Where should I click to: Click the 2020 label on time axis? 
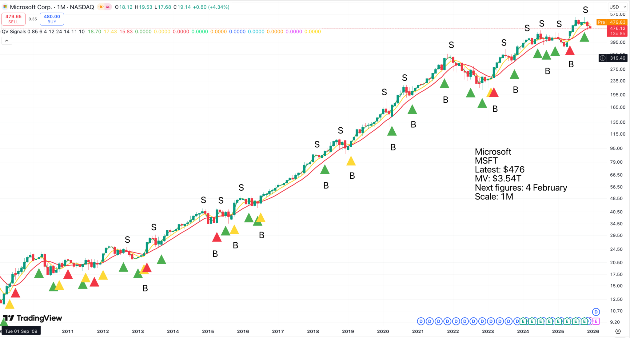(x=383, y=331)
